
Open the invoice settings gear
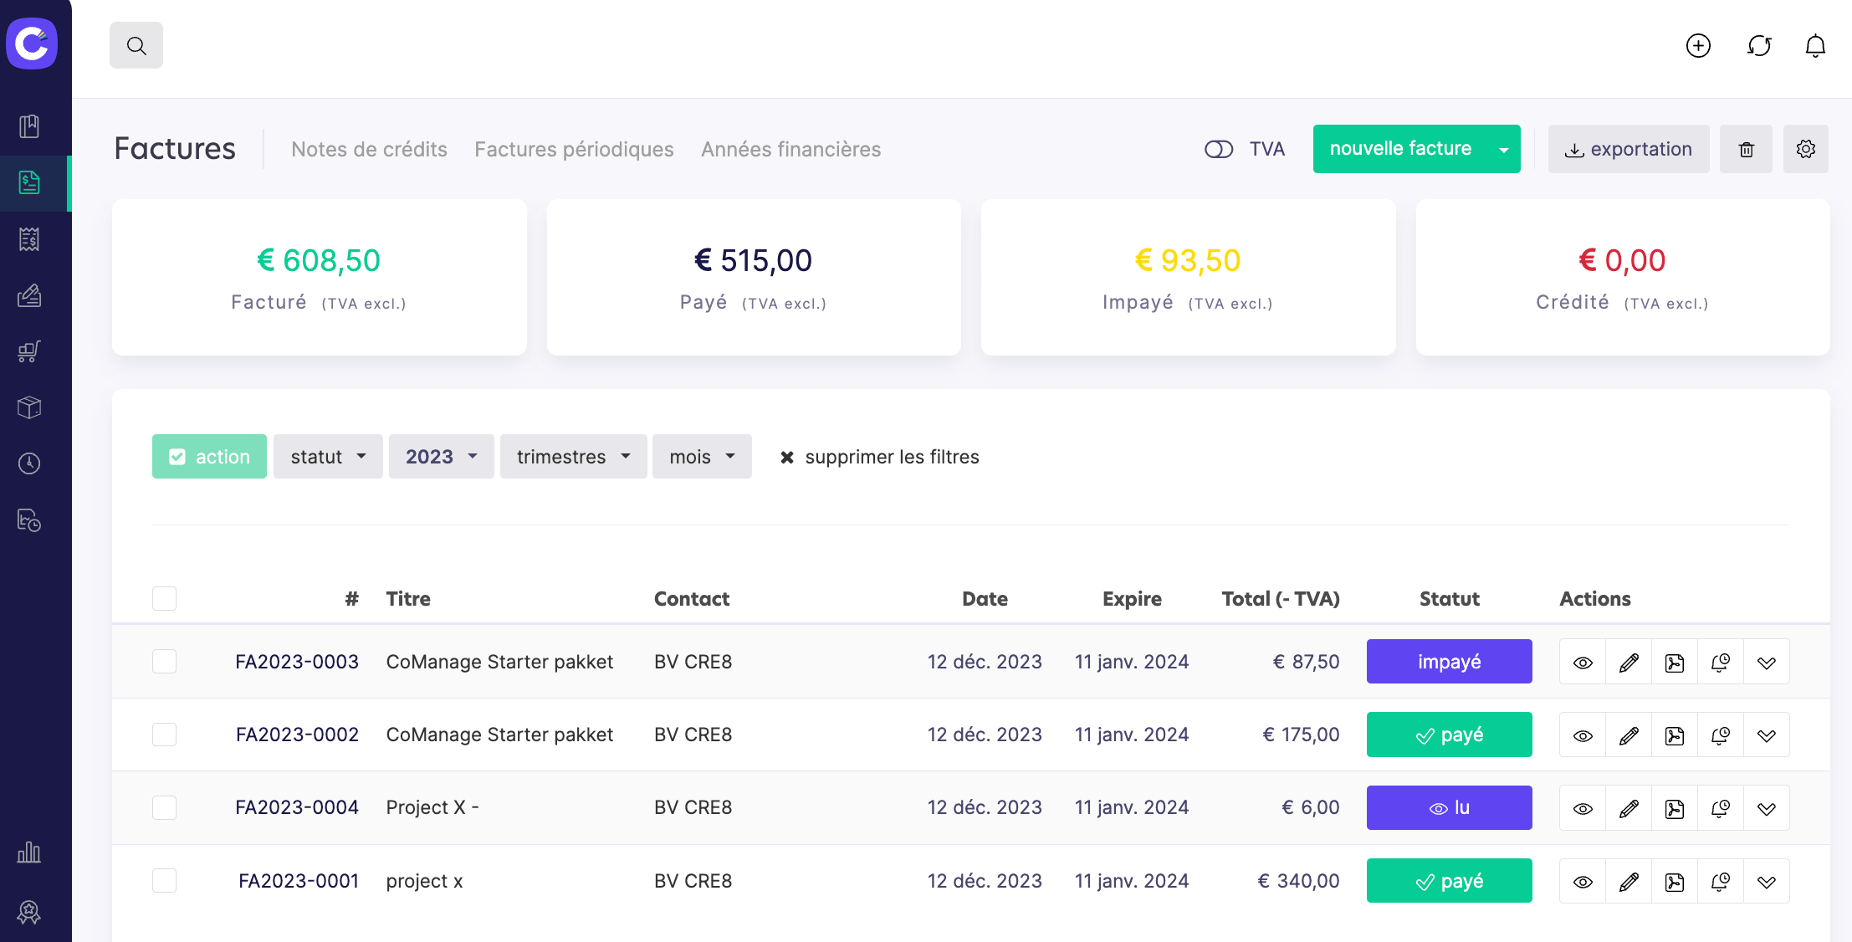pyautogui.click(x=1806, y=149)
